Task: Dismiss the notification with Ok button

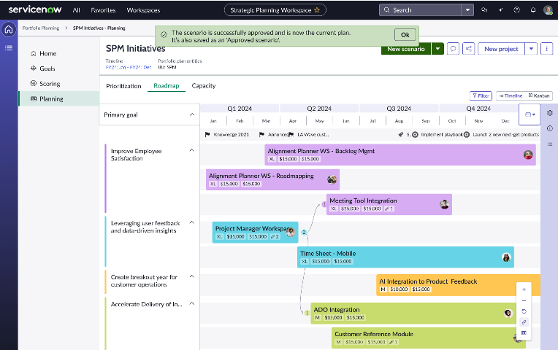Action: (405, 35)
